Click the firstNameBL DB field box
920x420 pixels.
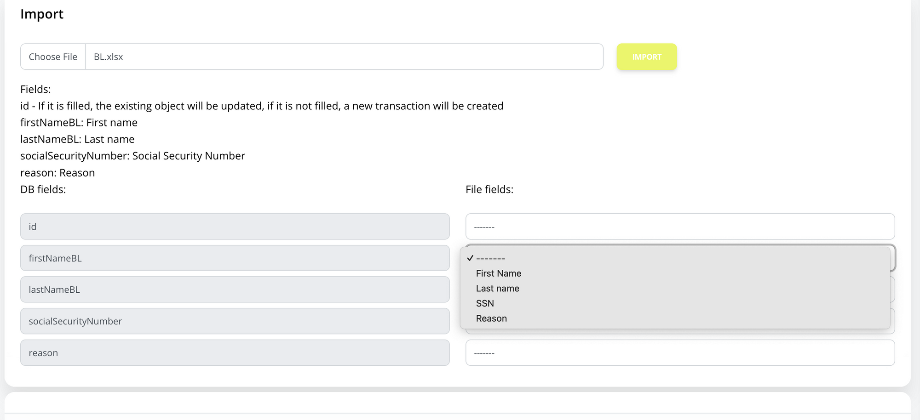click(235, 258)
